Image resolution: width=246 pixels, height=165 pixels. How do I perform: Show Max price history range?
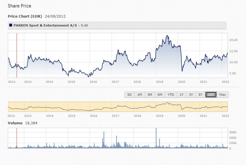click(x=222, y=95)
